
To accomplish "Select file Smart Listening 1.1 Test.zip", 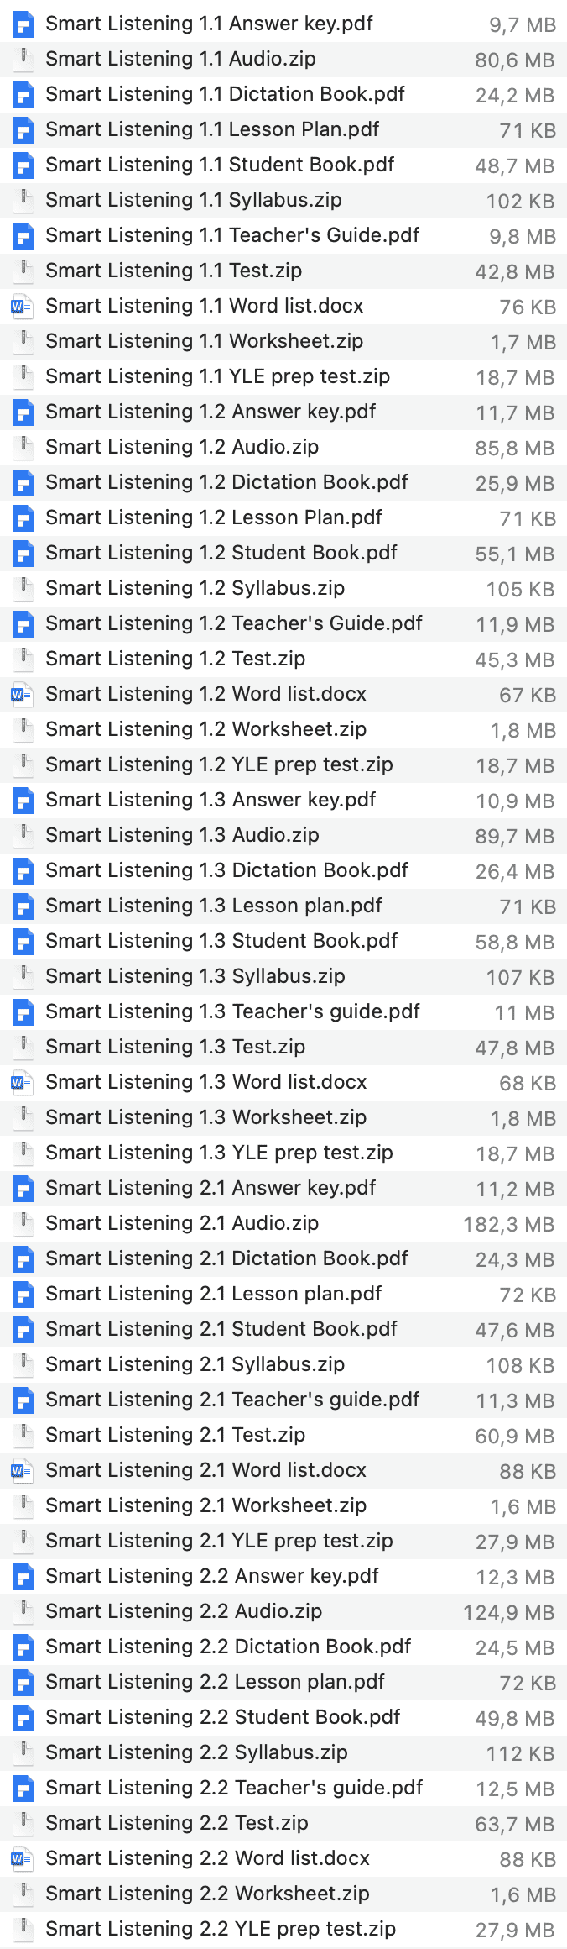I will point(283,271).
